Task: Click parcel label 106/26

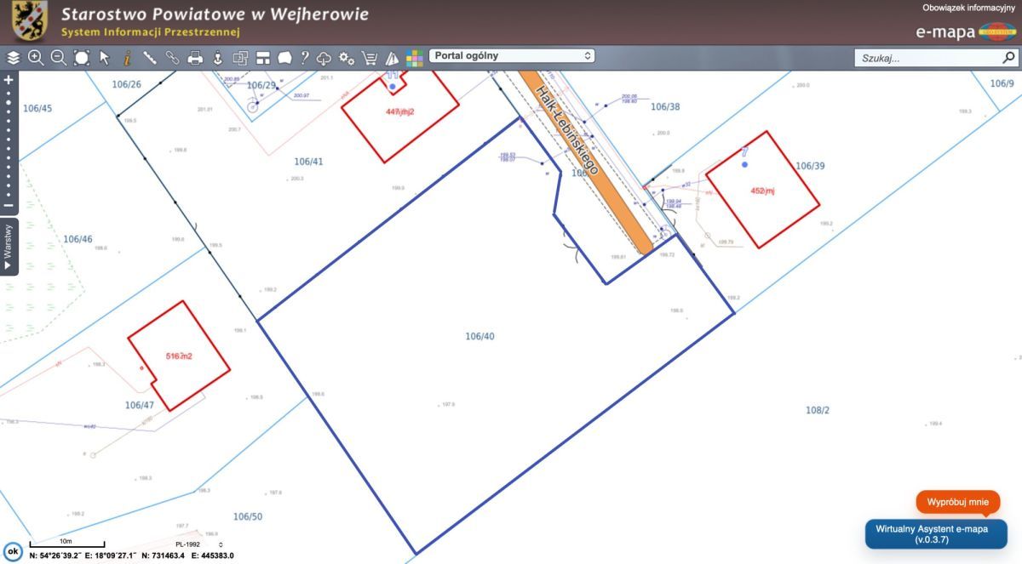Action: [x=126, y=84]
